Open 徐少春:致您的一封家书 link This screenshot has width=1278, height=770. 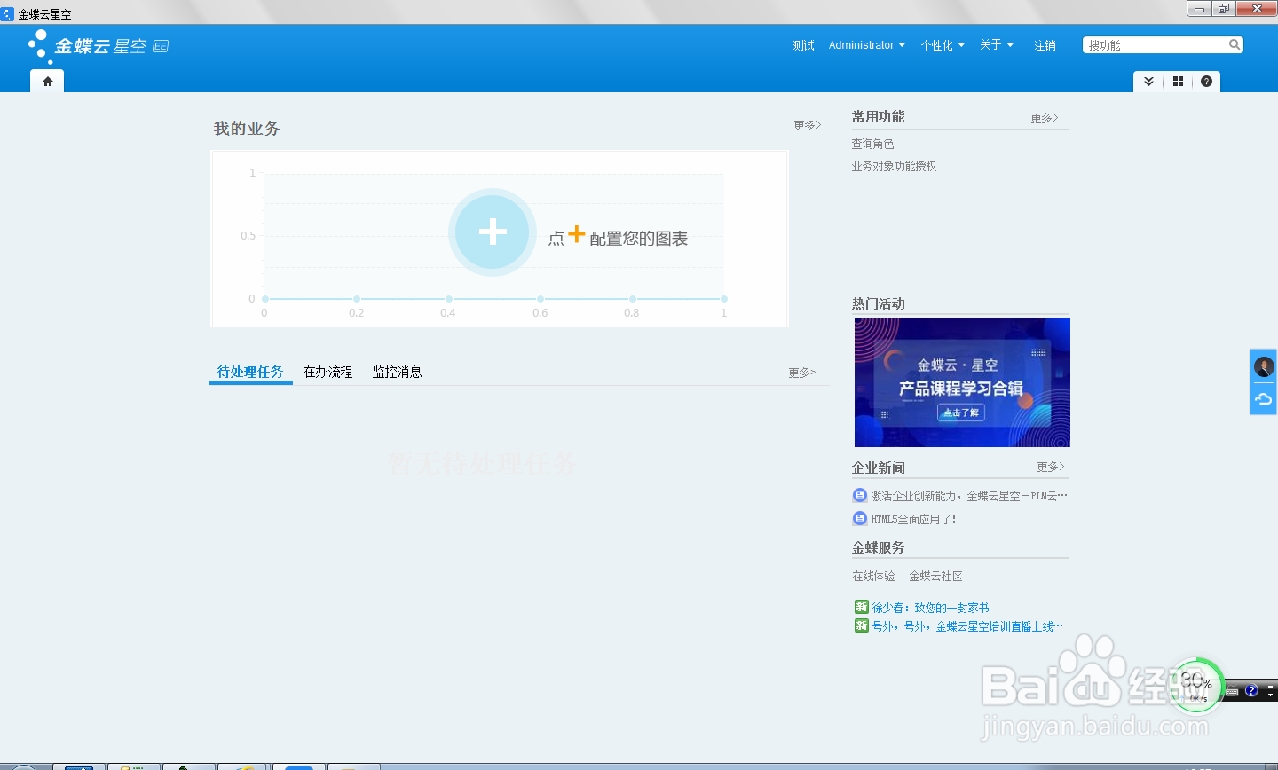coord(930,608)
